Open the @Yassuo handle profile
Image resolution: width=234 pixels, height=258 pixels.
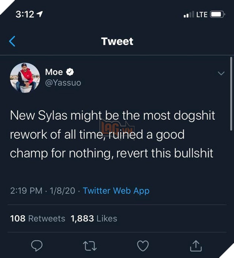tap(63, 83)
